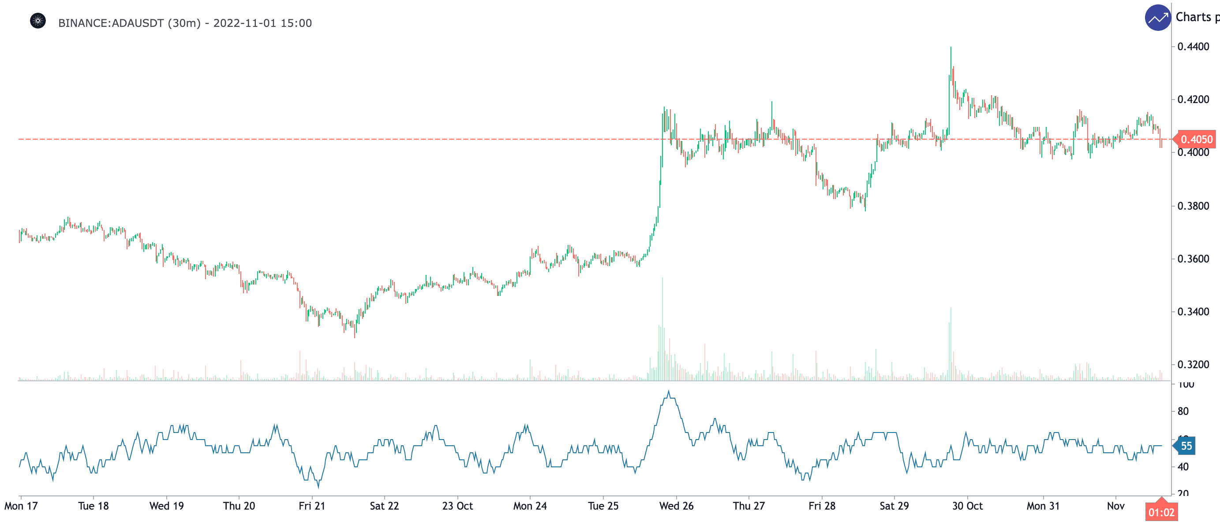This screenshot has height=525, width=1220.
Task: Click the 0.3600 price axis label
Action: [1193, 259]
